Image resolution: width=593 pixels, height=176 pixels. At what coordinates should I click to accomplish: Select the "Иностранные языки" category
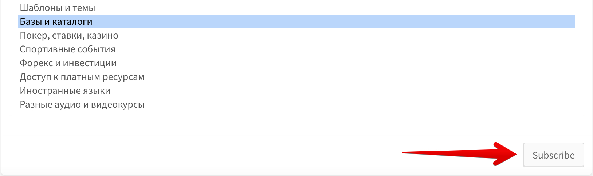click(x=65, y=91)
